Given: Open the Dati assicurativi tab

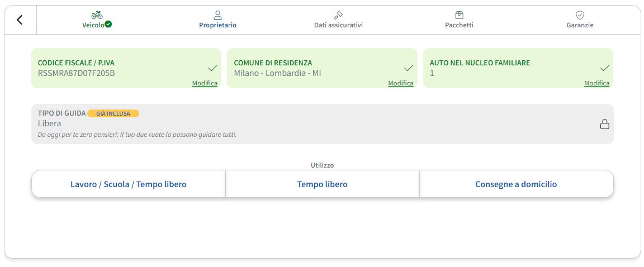Looking at the screenshot, I should pyautogui.click(x=338, y=25).
